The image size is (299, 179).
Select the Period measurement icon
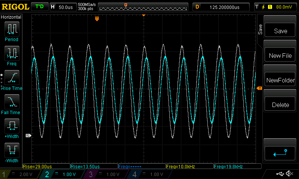(12, 28)
